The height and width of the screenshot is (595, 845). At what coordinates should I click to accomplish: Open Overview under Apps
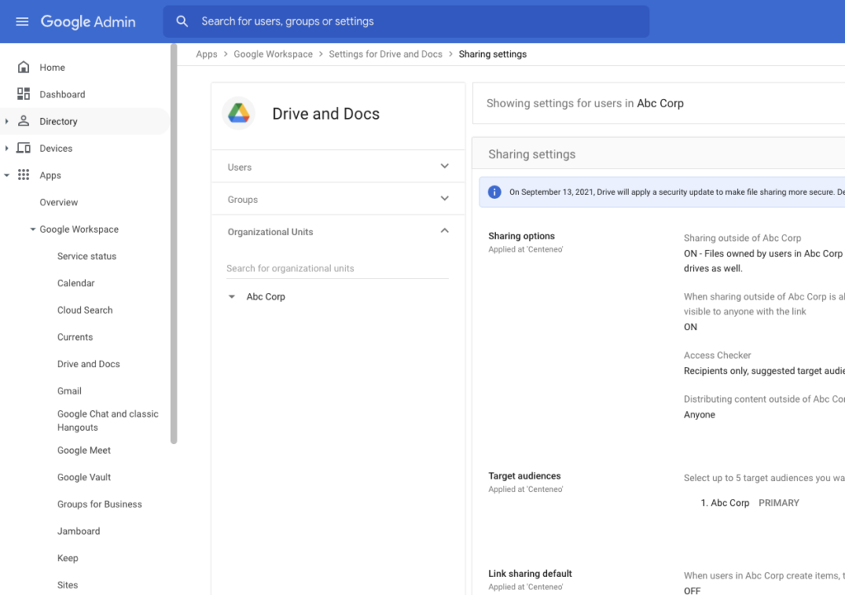tap(59, 202)
